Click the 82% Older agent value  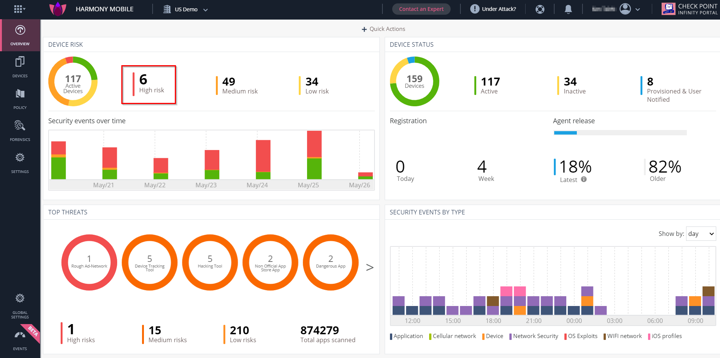(x=663, y=170)
